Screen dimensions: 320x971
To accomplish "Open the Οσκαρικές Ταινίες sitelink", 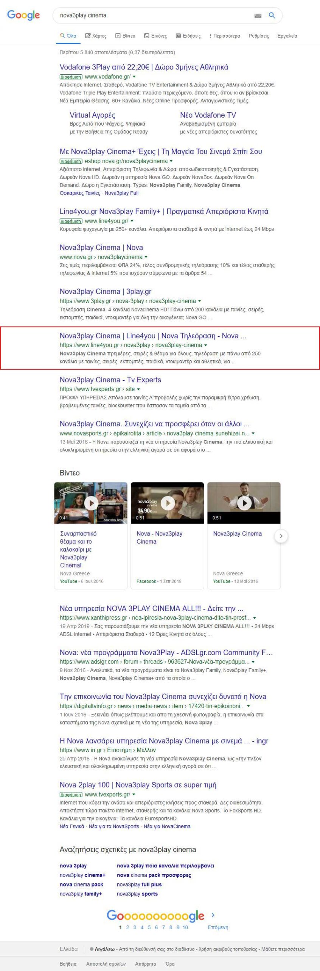I will pyautogui.click(x=80, y=193).
